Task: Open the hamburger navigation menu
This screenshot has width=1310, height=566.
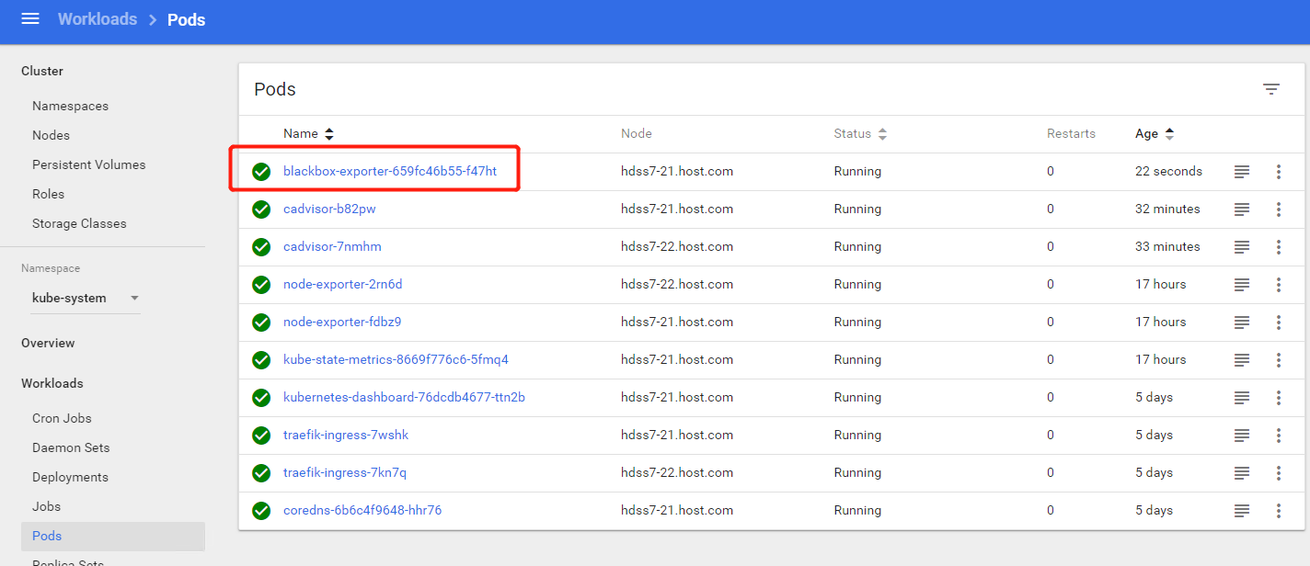Action: pyautogui.click(x=30, y=19)
